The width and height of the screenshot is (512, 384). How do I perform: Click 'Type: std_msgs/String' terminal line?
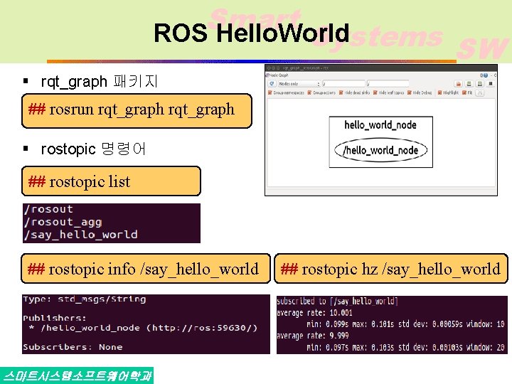point(84,299)
